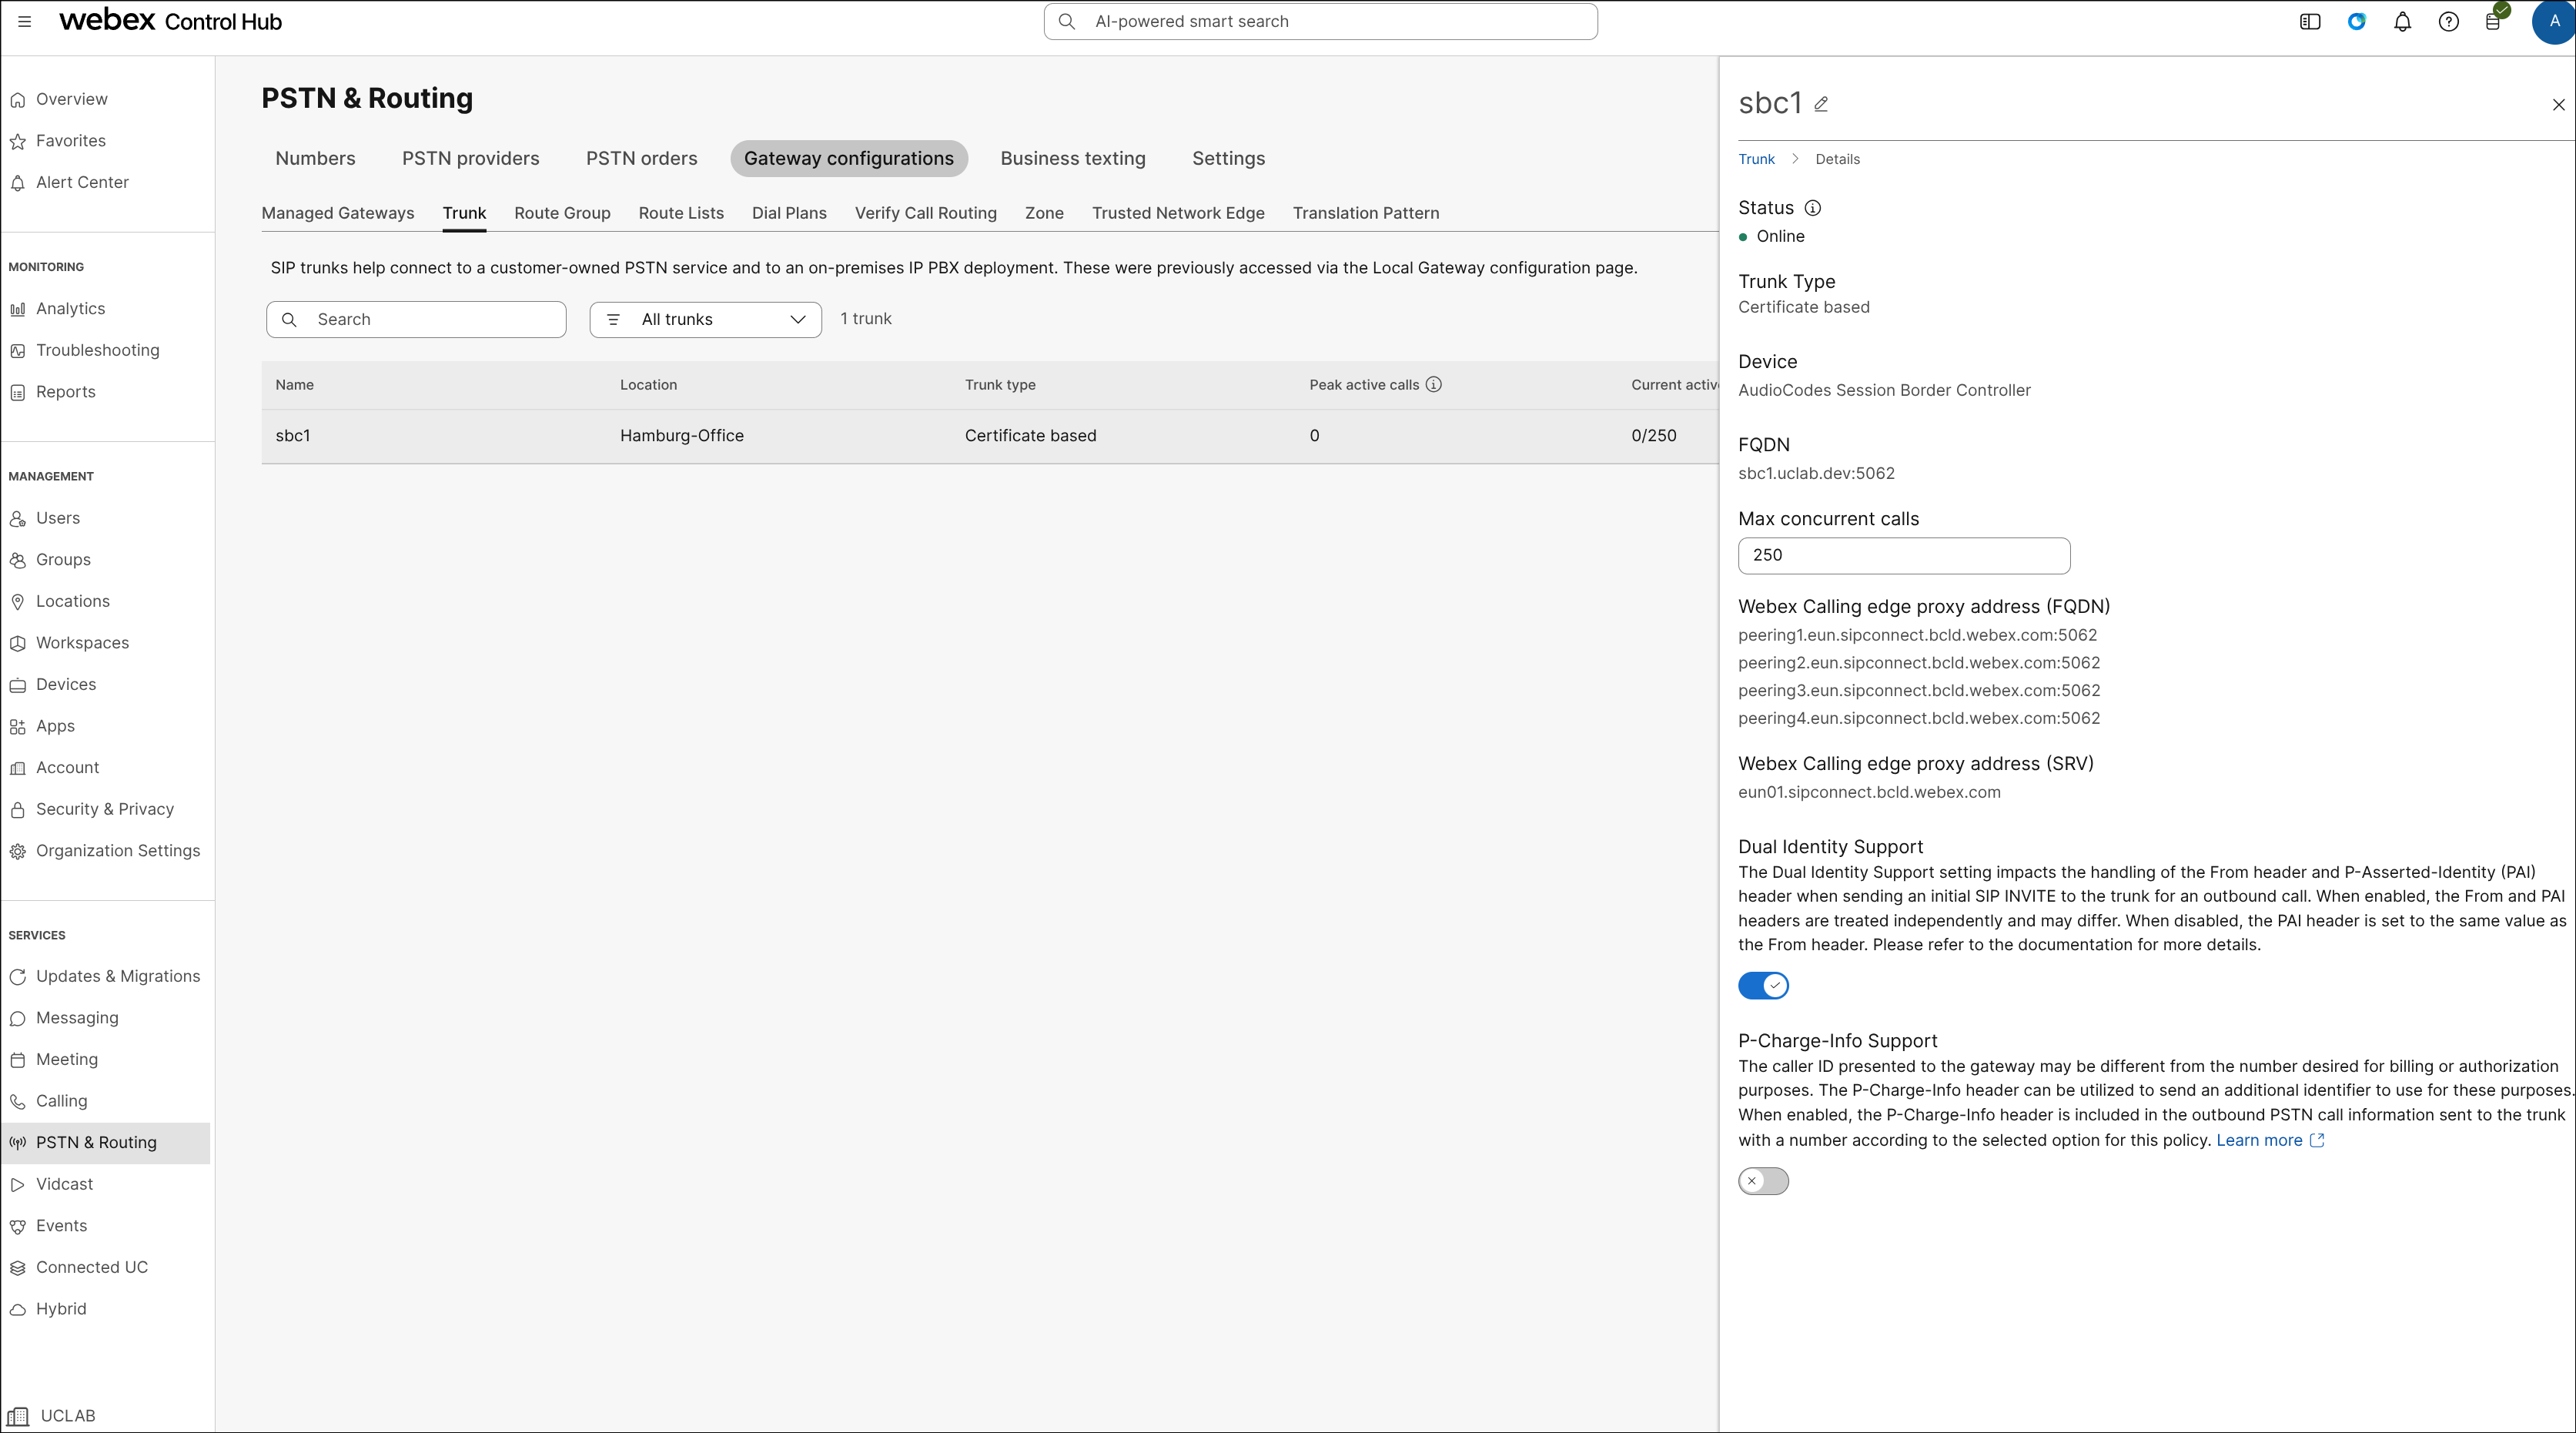2576x1433 pixels.
Task: Select Troubleshooting in the sidebar
Action: pyautogui.click(x=97, y=350)
